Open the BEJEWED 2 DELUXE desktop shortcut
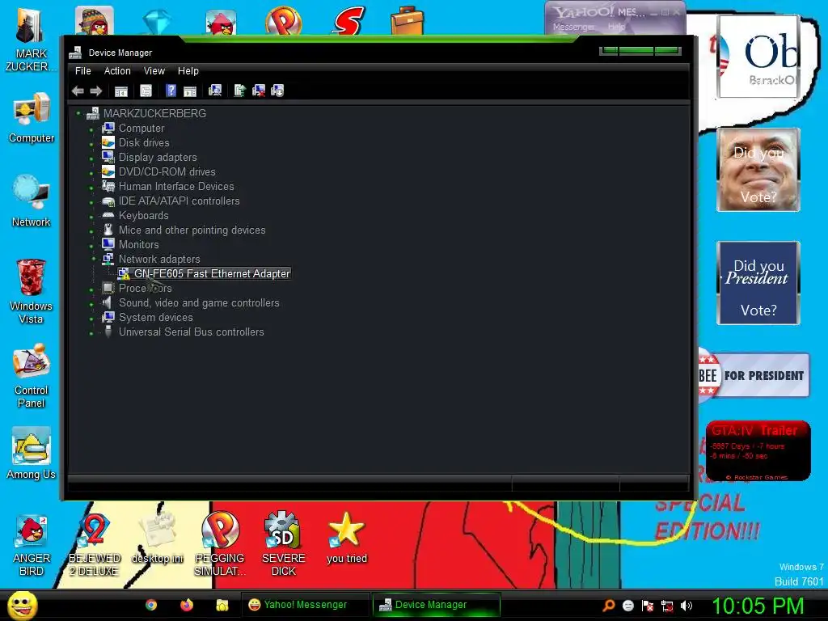 [95, 545]
